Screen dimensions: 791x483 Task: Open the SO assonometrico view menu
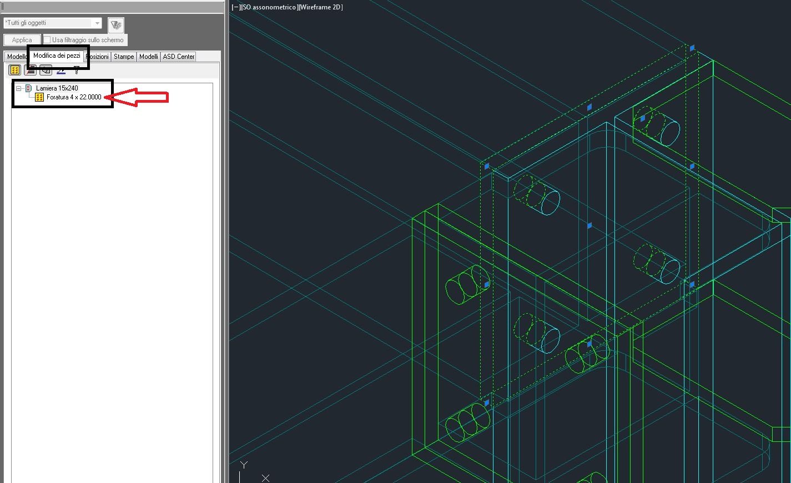tap(269, 7)
